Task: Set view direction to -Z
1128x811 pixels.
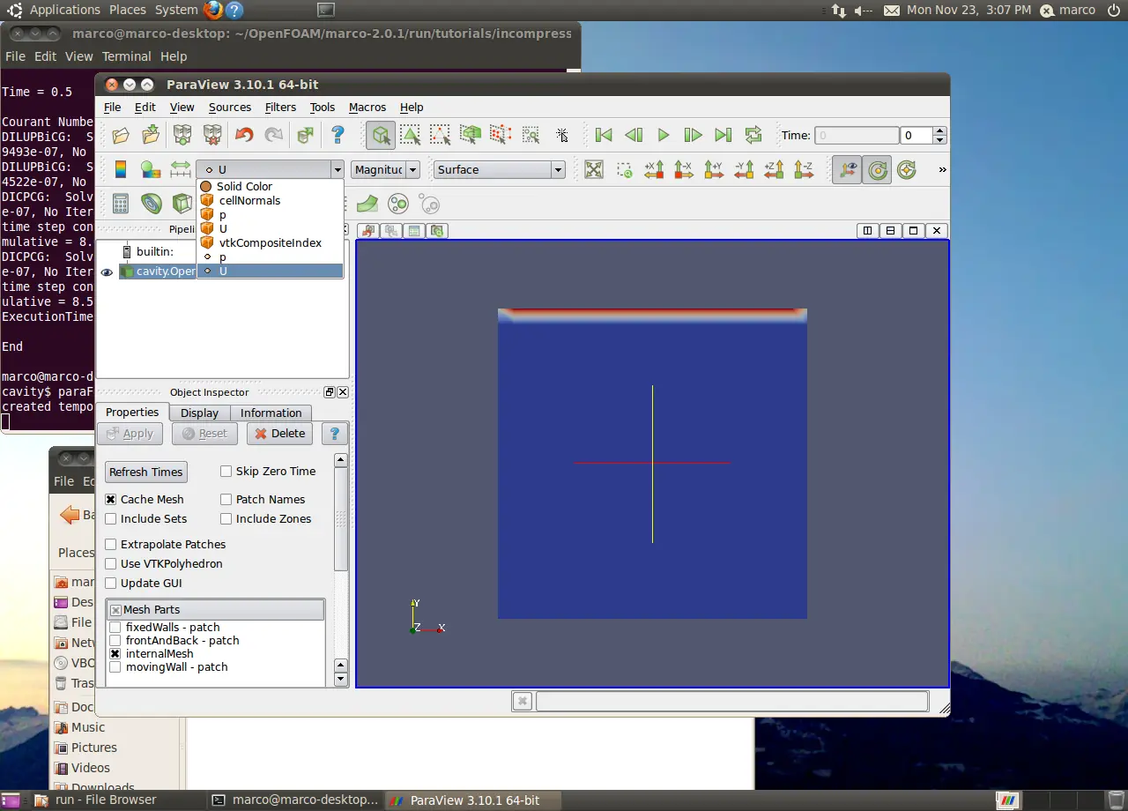Action: (804, 169)
